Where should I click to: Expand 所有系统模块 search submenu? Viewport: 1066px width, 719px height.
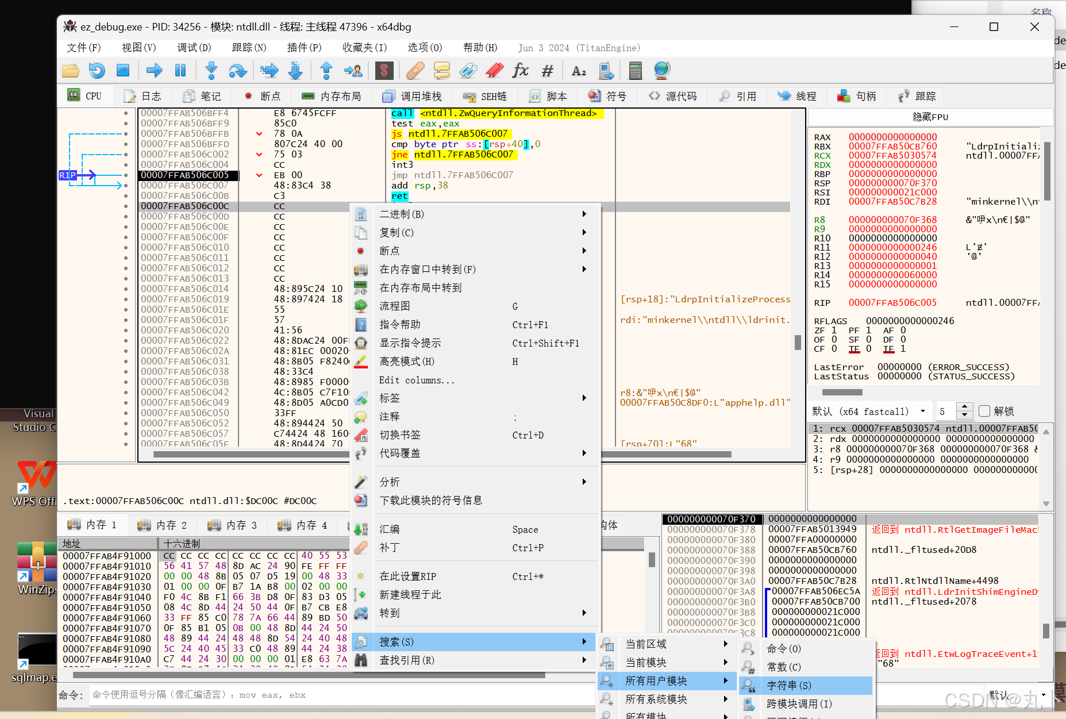click(667, 699)
